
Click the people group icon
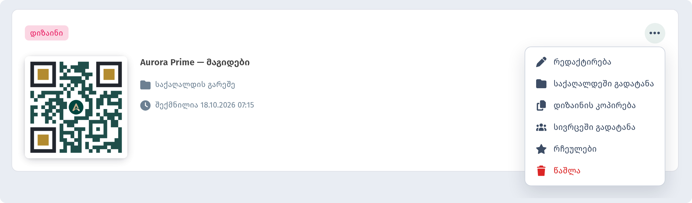tap(541, 127)
